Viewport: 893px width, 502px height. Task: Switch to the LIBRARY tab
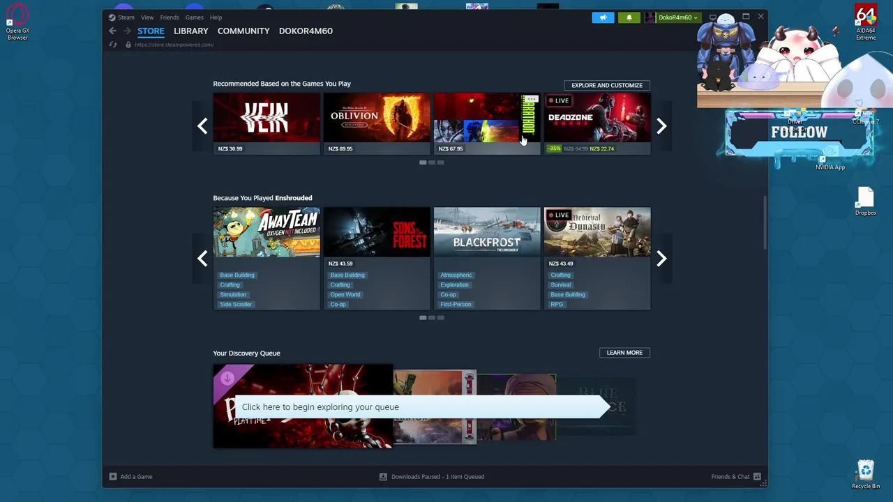tap(191, 31)
